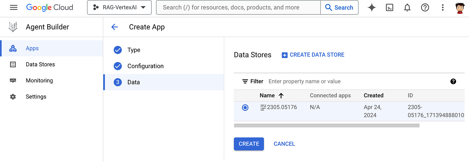Select the 2305.05176 data store radio button

(x=245, y=108)
